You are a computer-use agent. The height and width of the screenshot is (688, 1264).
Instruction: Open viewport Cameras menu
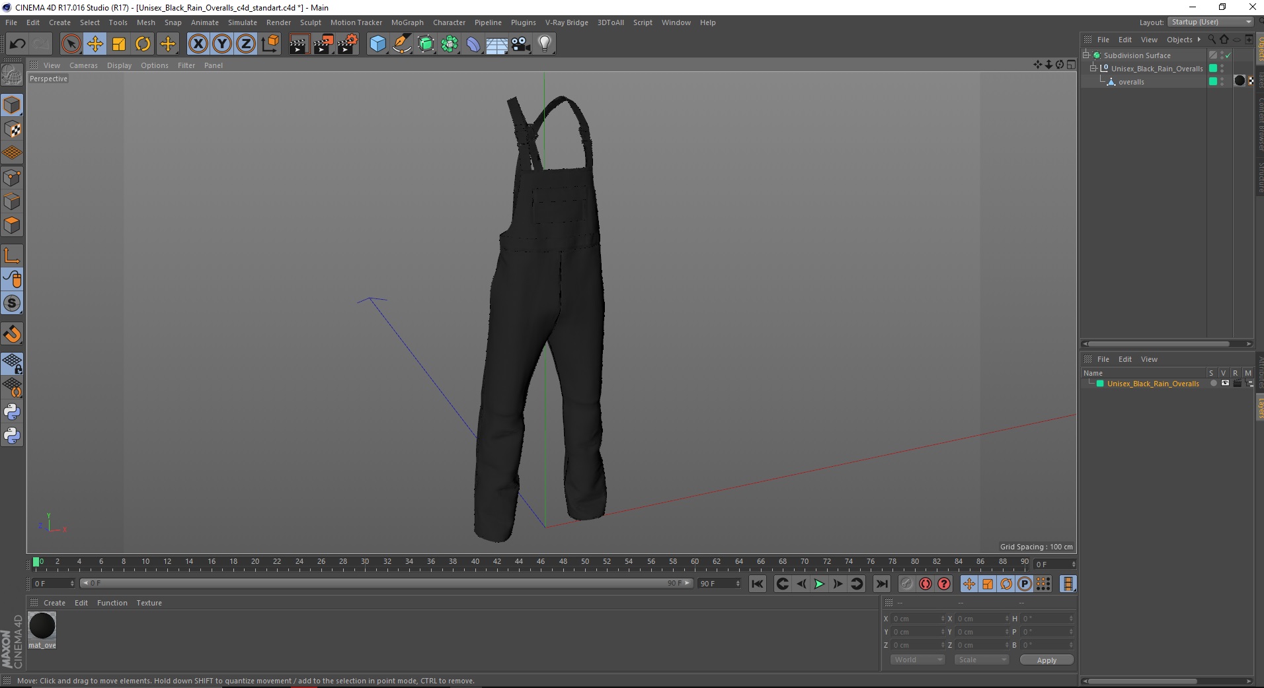(83, 65)
